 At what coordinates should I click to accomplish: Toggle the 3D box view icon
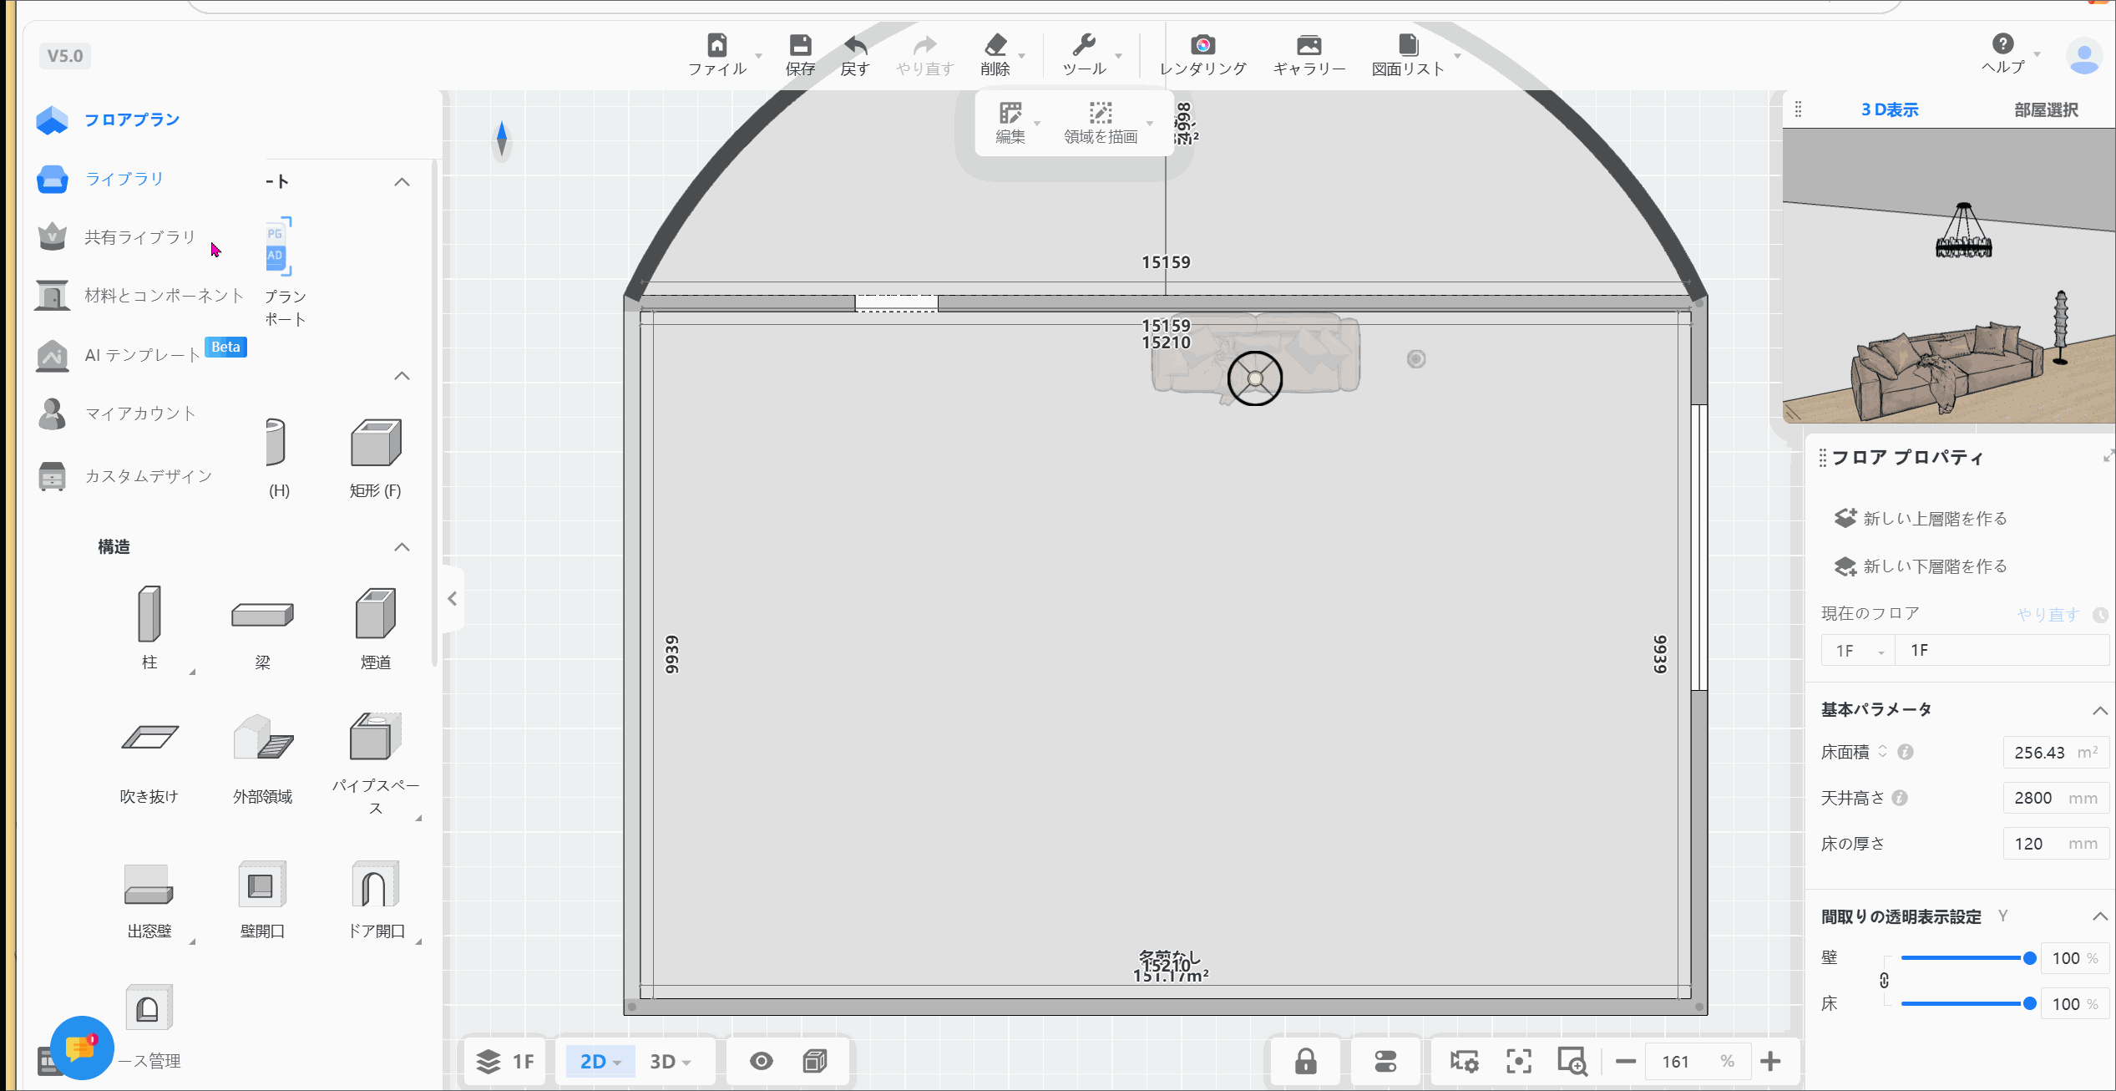tap(815, 1062)
